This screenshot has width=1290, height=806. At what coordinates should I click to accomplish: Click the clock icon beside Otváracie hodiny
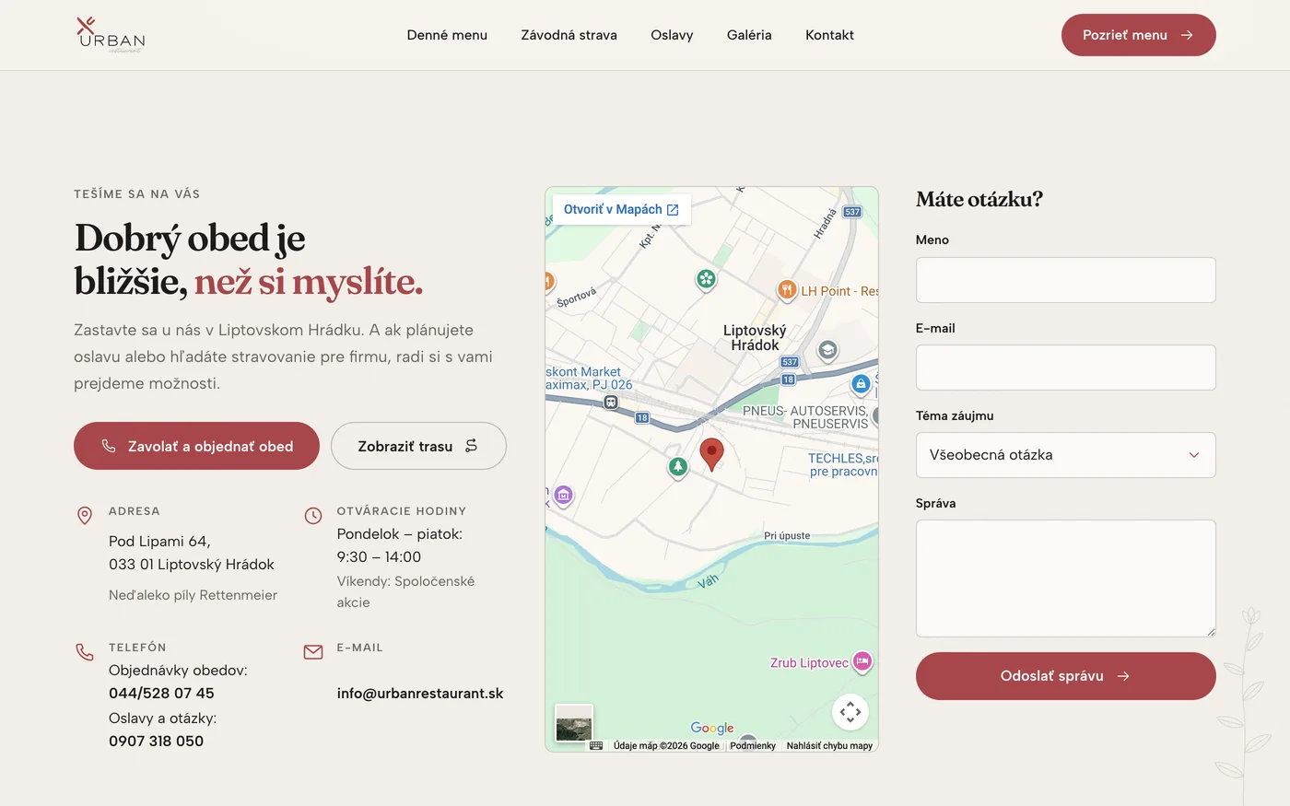(x=313, y=516)
